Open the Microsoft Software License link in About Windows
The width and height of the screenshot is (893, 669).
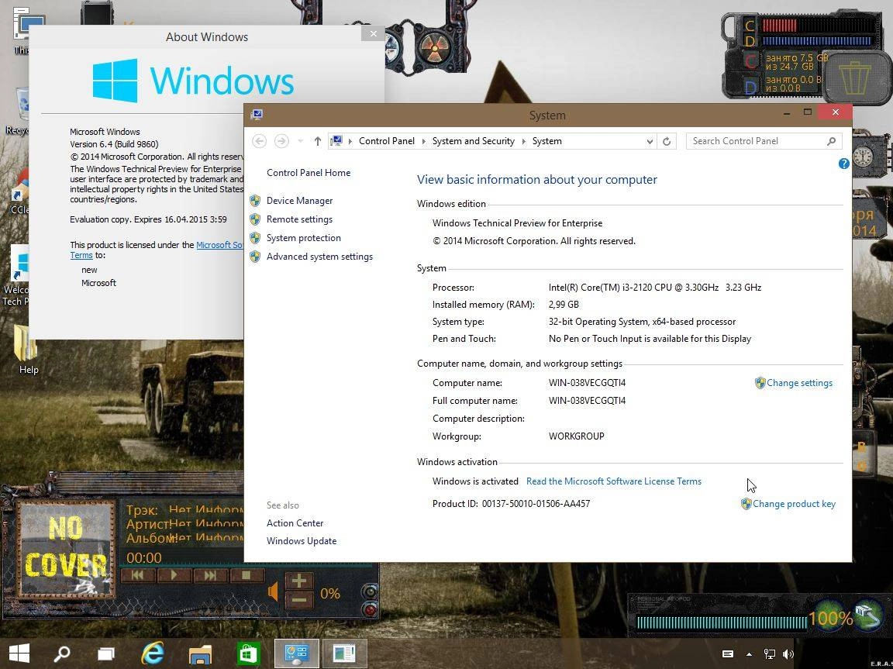(x=219, y=245)
